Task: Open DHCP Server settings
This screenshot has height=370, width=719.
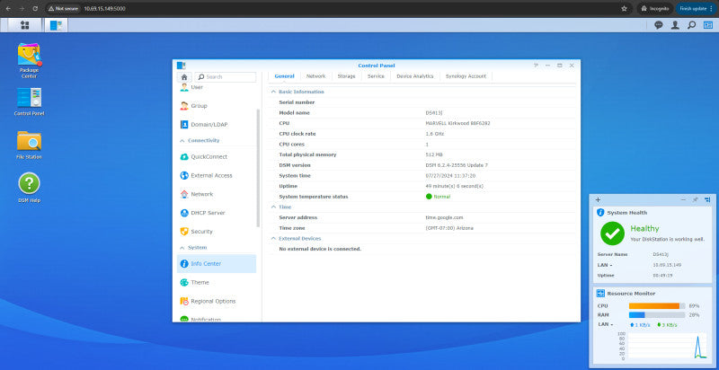Action: coord(217,213)
